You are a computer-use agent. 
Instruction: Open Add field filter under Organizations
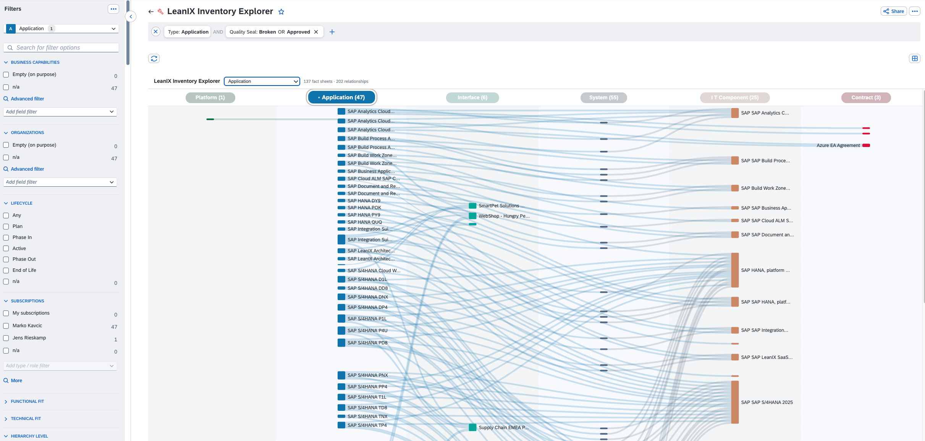pyautogui.click(x=60, y=182)
